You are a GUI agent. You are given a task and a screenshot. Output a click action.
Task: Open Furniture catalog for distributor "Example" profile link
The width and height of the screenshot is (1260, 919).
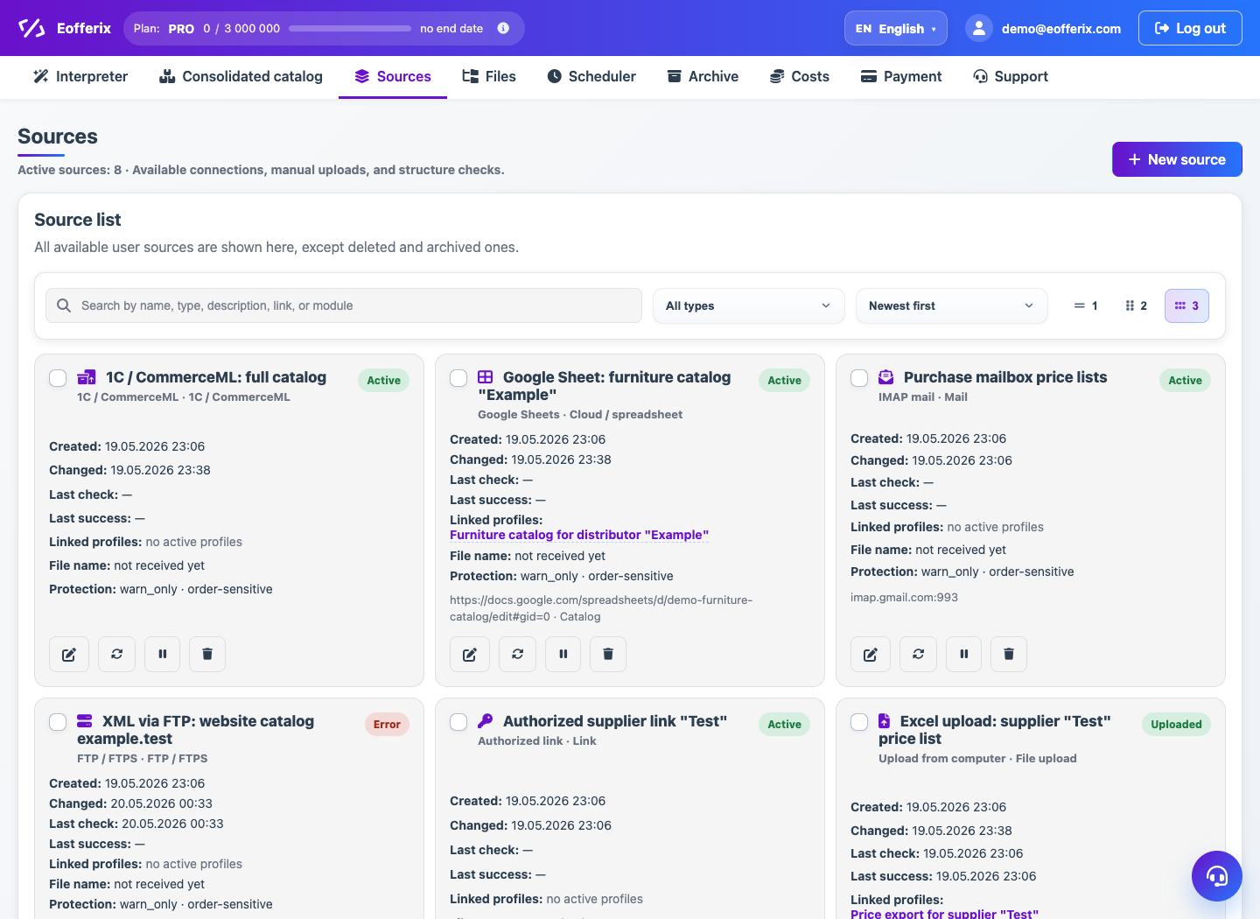click(x=579, y=535)
